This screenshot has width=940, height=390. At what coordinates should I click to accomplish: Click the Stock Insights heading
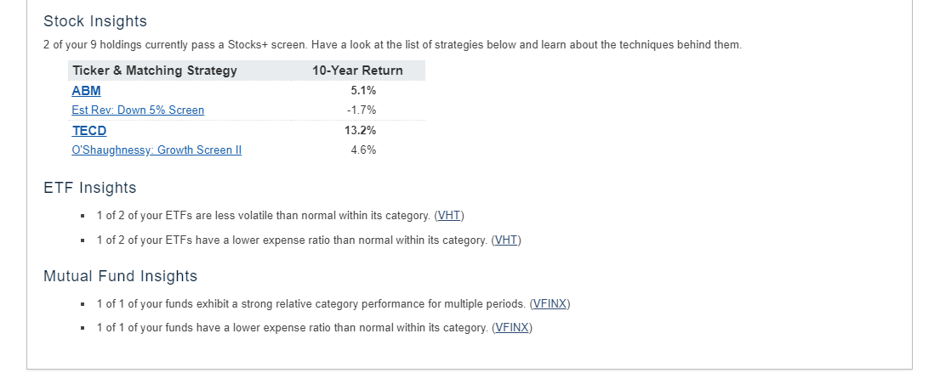pyautogui.click(x=95, y=21)
